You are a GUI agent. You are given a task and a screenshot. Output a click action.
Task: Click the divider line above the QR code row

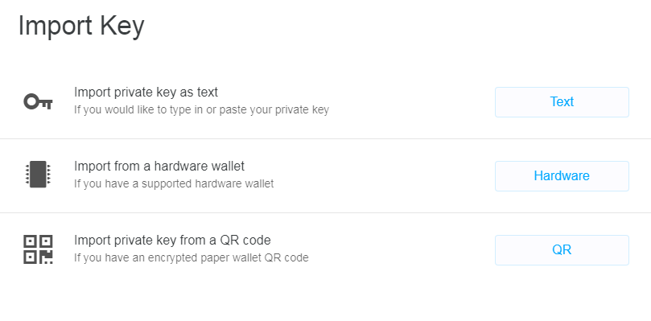click(325, 212)
